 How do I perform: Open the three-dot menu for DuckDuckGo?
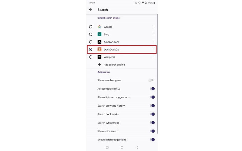(x=154, y=50)
